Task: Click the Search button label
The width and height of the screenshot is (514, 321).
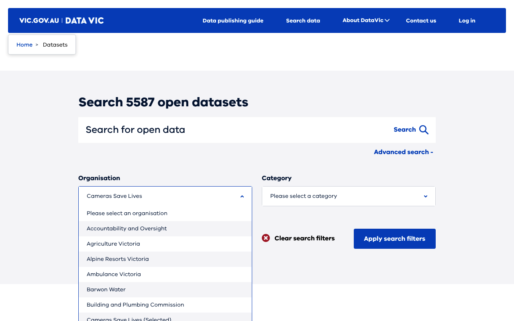Action: point(405,130)
